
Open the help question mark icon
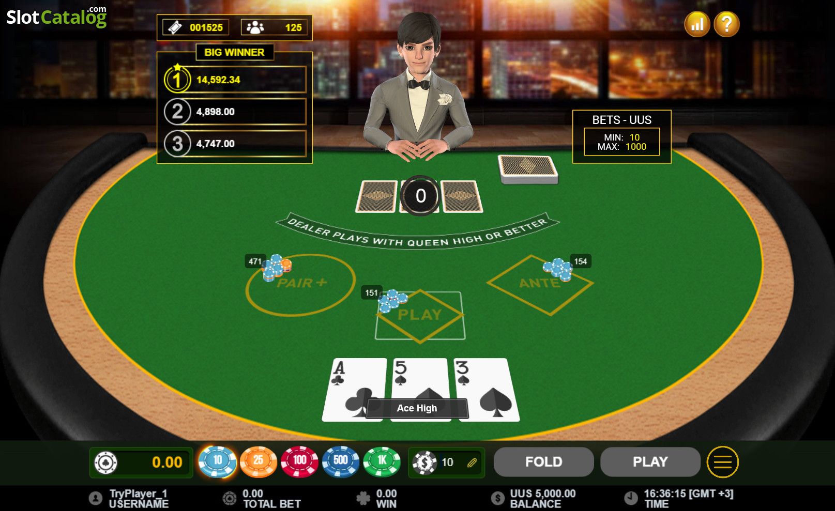pyautogui.click(x=726, y=24)
